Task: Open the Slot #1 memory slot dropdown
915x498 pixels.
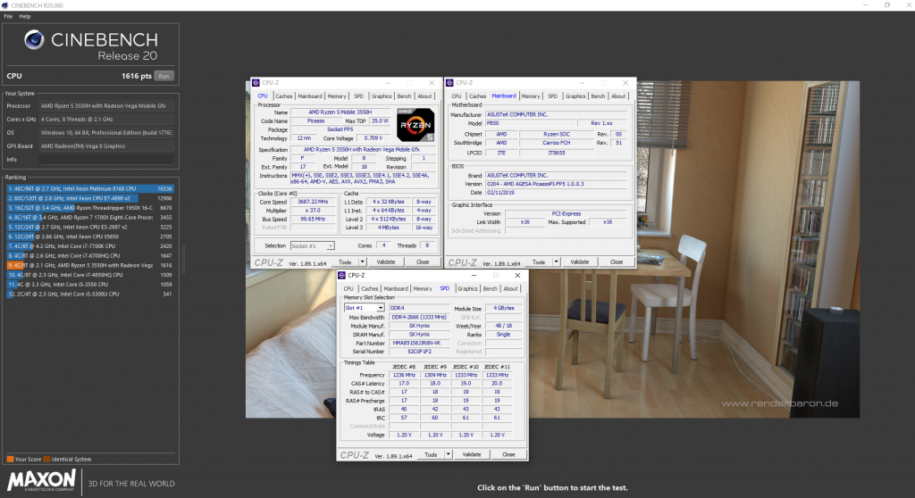Action: pyautogui.click(x=380, y=308)
